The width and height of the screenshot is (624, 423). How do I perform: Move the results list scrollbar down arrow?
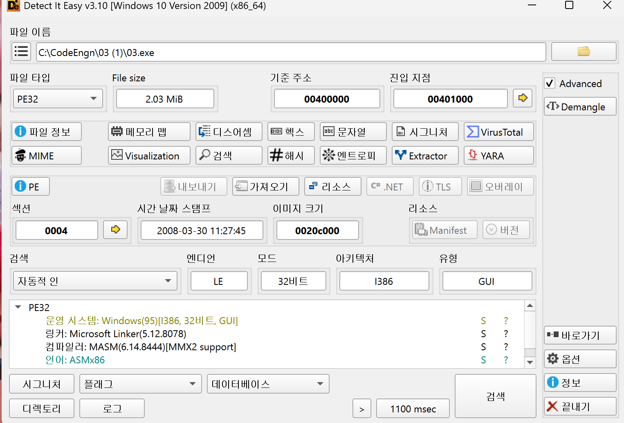[530, 362]
